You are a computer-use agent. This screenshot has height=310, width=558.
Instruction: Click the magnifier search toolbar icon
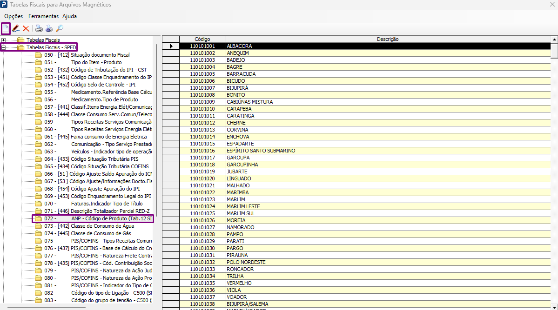click(60, 28)
